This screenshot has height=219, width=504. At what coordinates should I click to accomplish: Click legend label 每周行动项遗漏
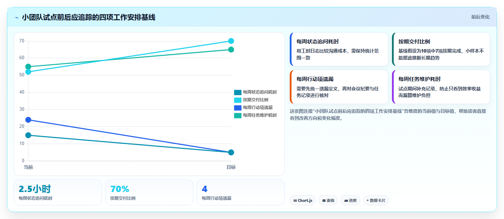click(x=257, y=108)
